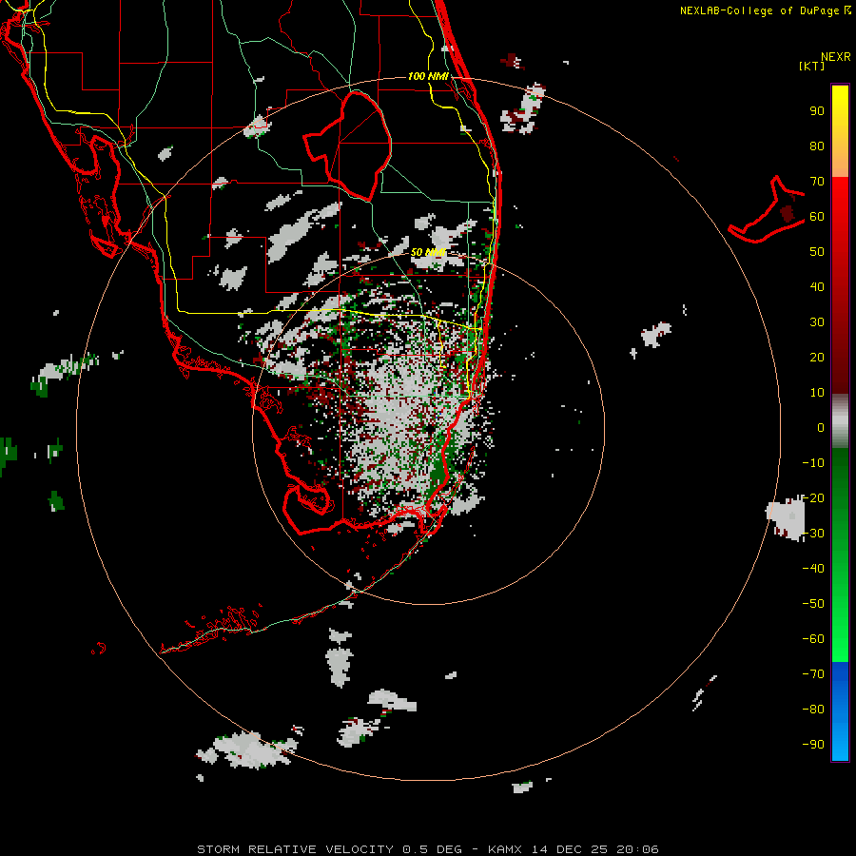Select the 30 value on the velocity scale
Screen dimensions: 856x856
click(x=817, y=322)
